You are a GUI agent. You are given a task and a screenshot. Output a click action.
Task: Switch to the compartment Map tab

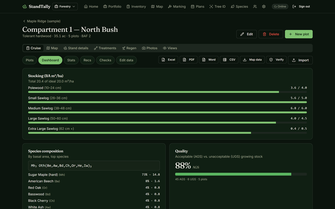pos(52,48)
